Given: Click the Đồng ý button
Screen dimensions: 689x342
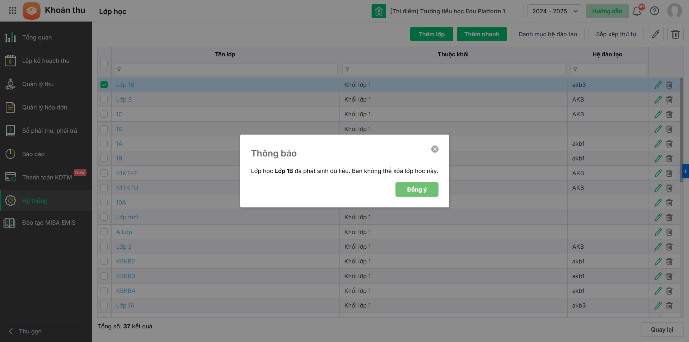Looking at the screenshot, I should [x=417, y=189].
